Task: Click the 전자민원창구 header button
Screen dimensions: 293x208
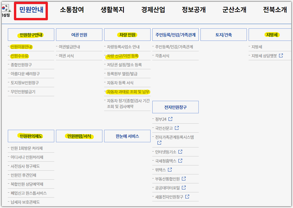Action: [176, 107]
